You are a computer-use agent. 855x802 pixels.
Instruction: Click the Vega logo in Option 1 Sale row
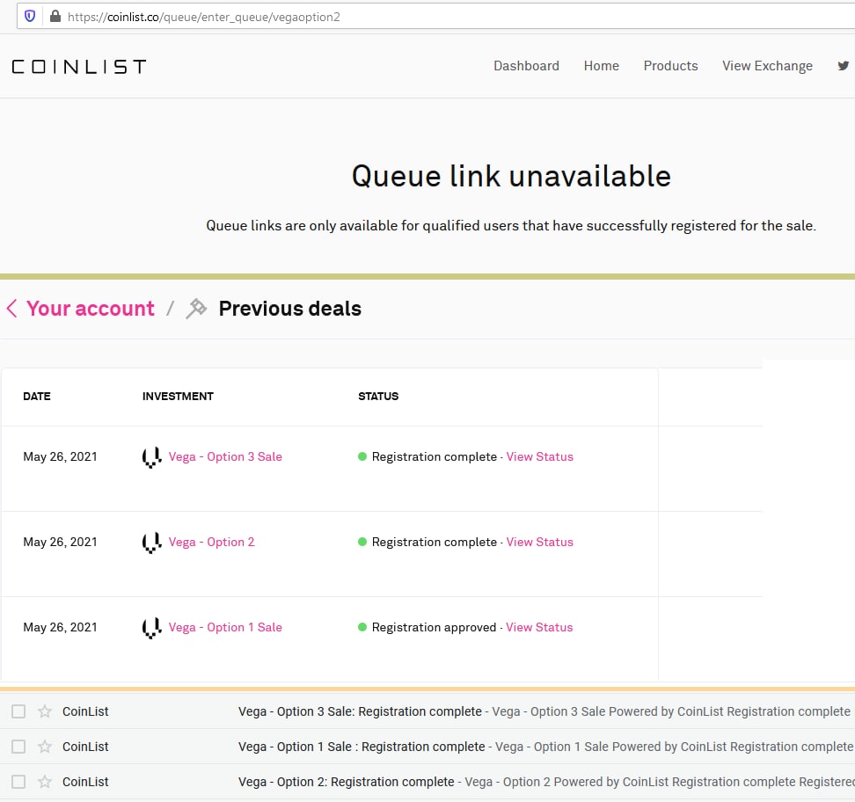click(151, 628)
